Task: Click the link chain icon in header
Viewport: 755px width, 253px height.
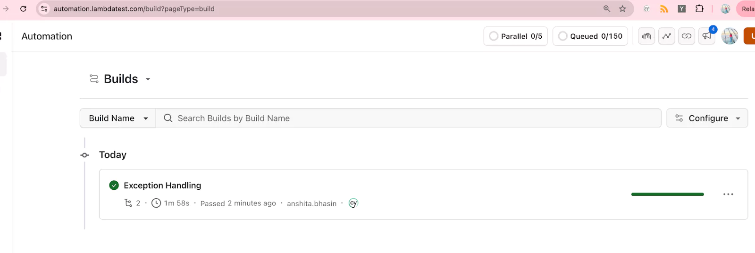Action: (x=687, y=36)
